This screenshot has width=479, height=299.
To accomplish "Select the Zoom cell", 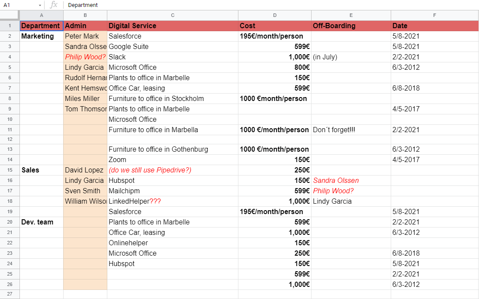I will [x=173, y=160].
